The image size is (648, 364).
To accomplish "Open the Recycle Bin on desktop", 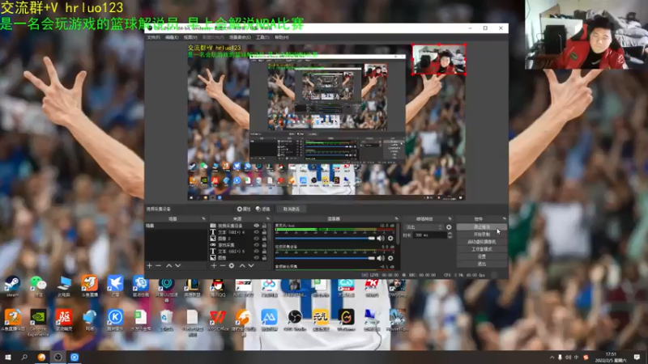I will pos(166,320).
